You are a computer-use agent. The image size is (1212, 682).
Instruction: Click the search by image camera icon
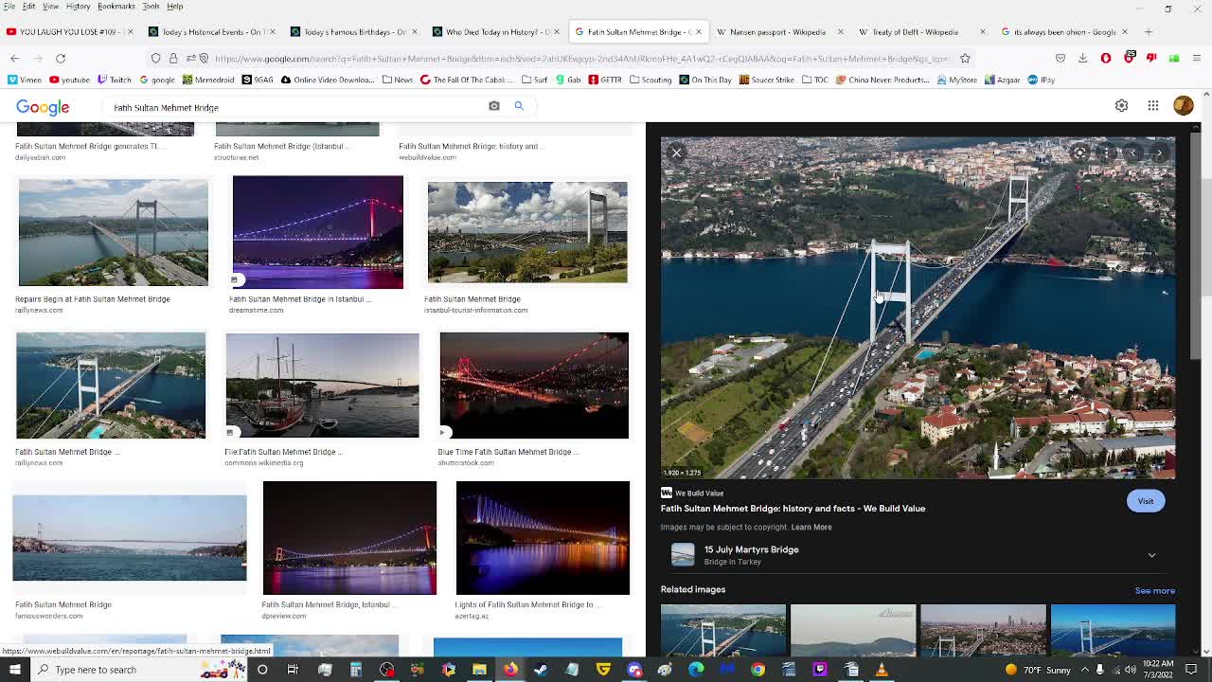click(493, 106)
